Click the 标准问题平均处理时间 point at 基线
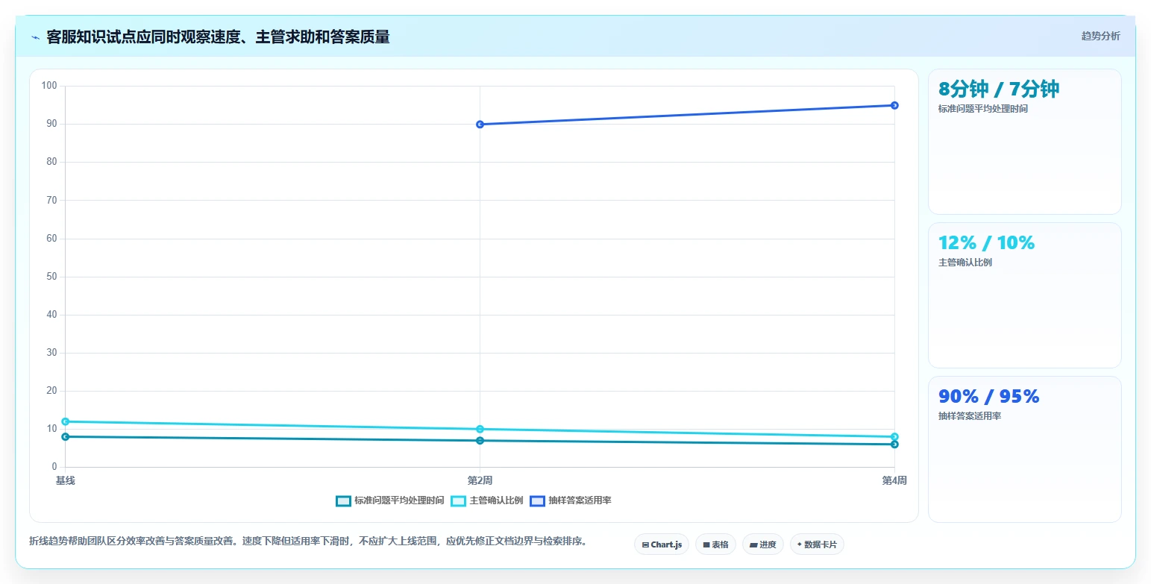 pos(66,437)
